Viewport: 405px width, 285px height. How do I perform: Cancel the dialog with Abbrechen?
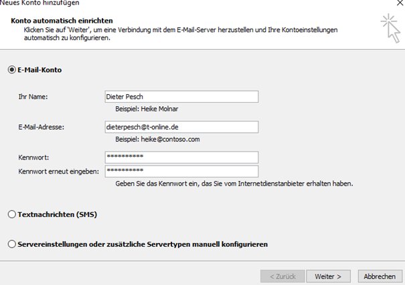pos(380,276)
